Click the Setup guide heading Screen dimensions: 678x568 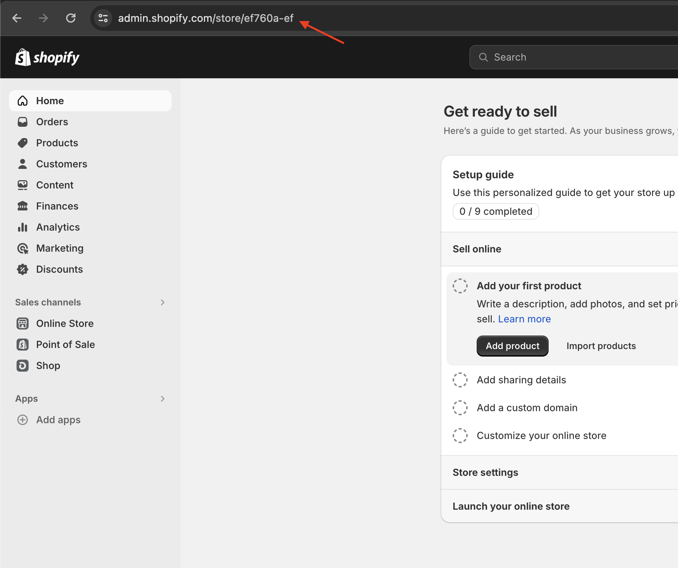pos(483,175)
